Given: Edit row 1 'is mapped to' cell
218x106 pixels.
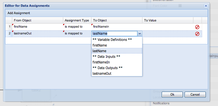Looking at the screenshot, I should [77, 27].
